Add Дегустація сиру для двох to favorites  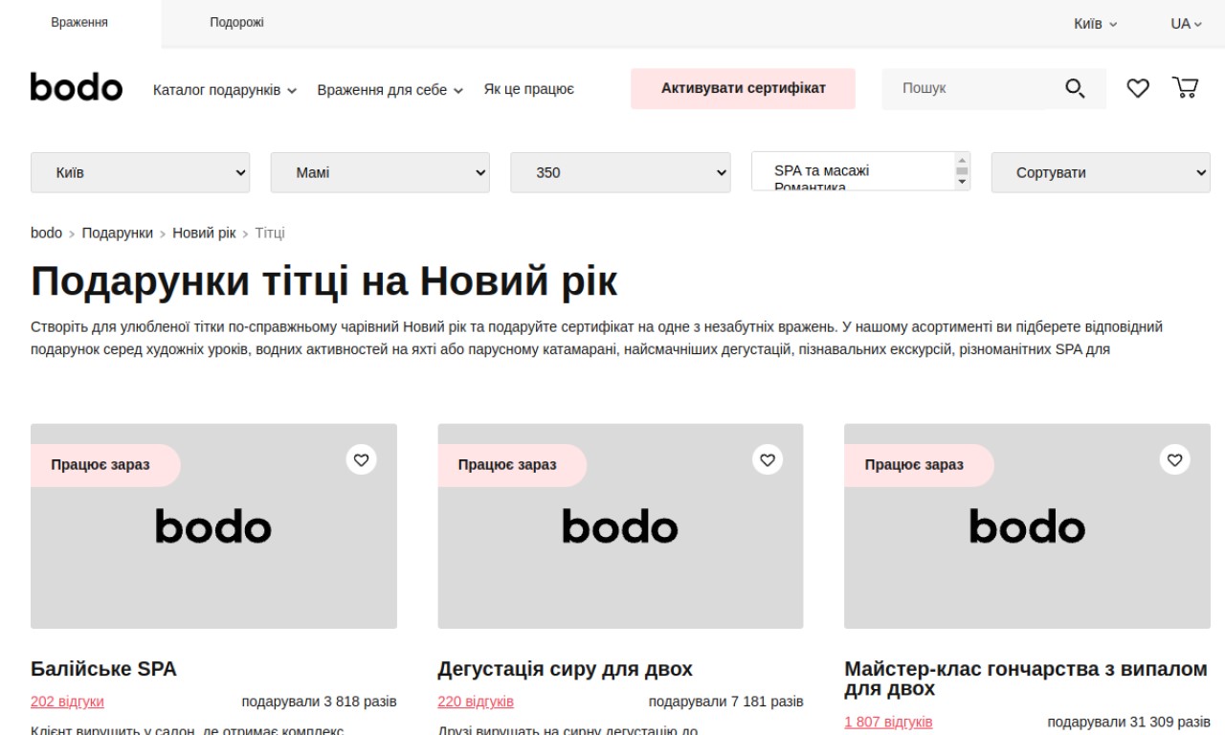[768, 459]
